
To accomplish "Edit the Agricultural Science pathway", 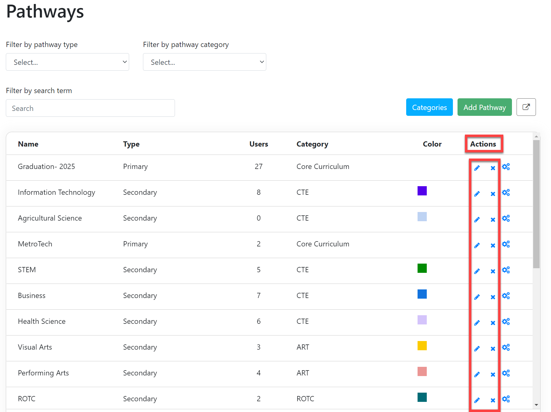I will pyautogui.click(x=477, y=219).
